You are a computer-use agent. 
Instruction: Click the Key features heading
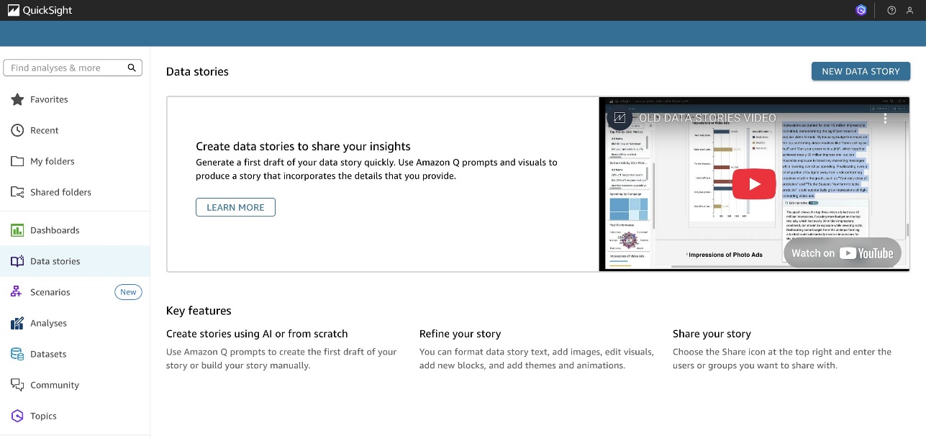tap(199, 311)
